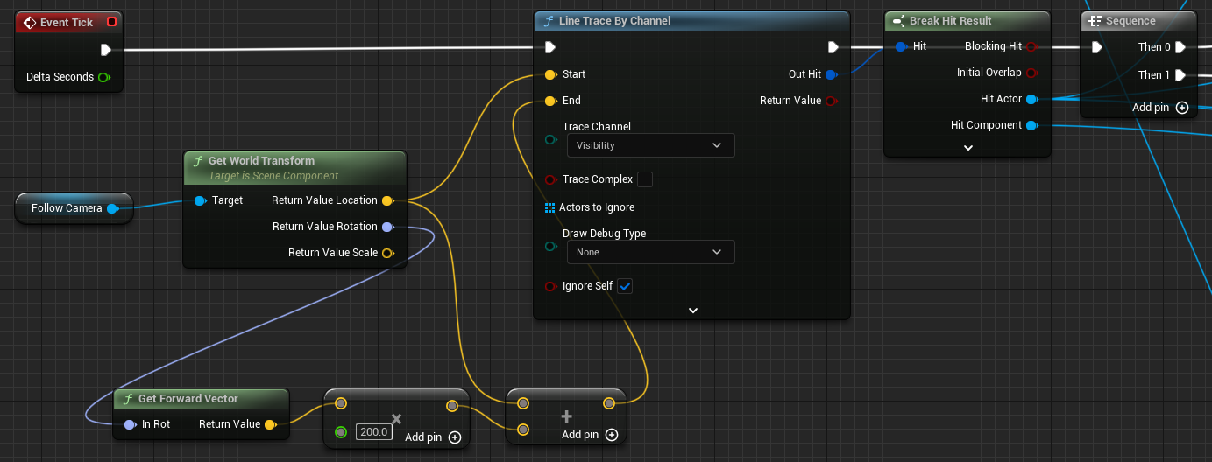1212x462 pixels.
Task: Add pin on the addition node
Action: pos(611,435)
